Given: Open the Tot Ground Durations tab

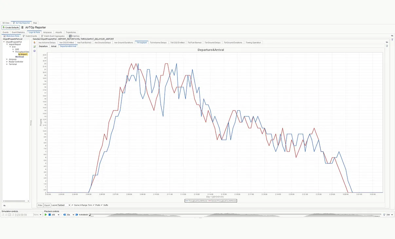Looking at the screenshot, I should (233, 43).
